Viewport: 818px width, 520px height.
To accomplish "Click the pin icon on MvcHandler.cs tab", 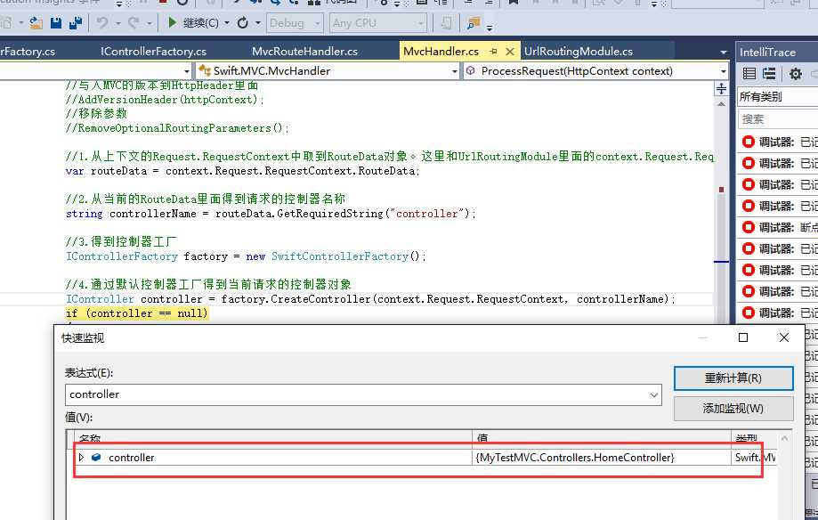I will 493,51.
